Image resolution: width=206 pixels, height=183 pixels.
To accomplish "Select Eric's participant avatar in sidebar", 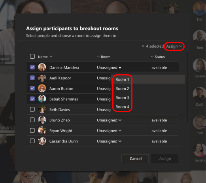I will 200,8.
